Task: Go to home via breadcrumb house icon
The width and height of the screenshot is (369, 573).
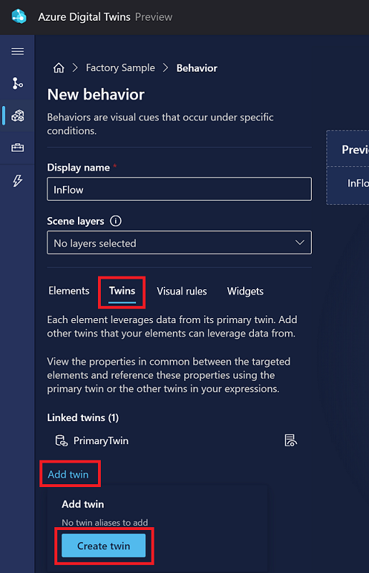Action: pos(59,68)
